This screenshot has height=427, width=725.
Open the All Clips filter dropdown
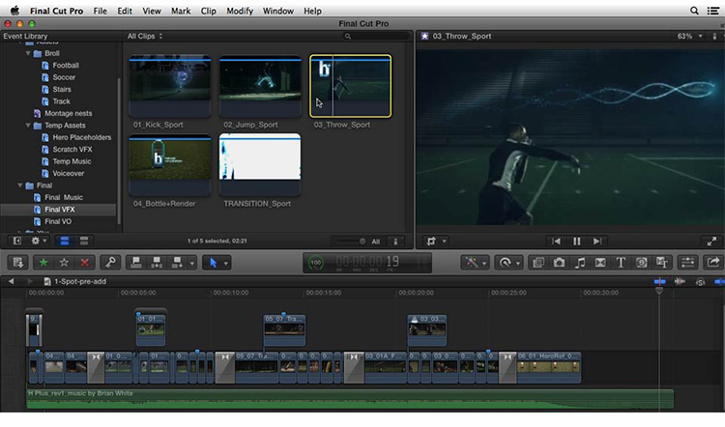145,36
